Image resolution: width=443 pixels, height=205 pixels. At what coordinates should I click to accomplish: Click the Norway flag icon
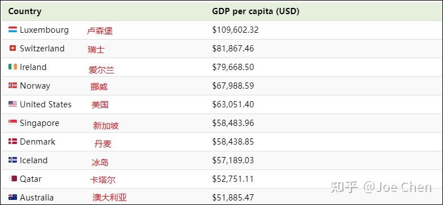12,85
